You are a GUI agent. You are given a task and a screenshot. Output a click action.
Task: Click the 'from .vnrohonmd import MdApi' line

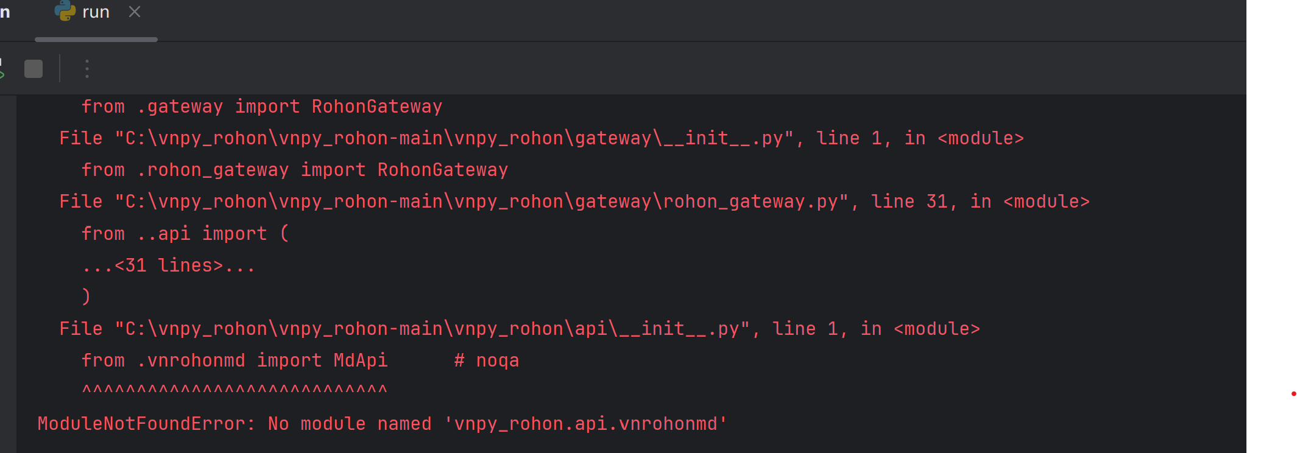[x=235, y=360]
